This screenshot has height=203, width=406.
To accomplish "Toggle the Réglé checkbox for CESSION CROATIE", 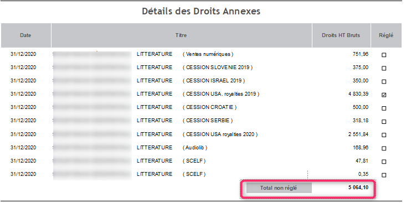I will [x=384, y=108].
